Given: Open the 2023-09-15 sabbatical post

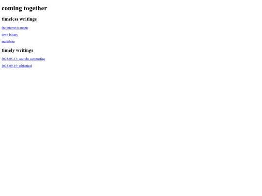Looking at the screenshot, I should point(16,66).
